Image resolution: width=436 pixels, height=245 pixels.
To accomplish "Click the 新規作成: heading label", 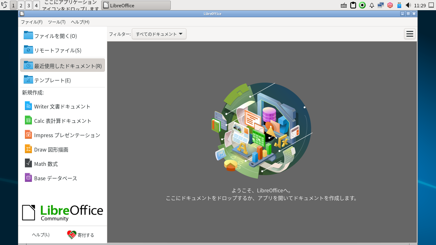I will (33, 93).
